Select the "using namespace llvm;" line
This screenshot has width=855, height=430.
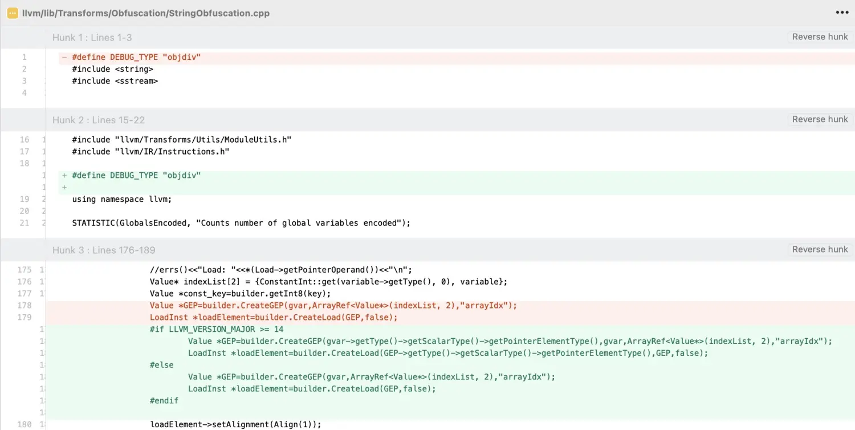[x=121, y=200]
